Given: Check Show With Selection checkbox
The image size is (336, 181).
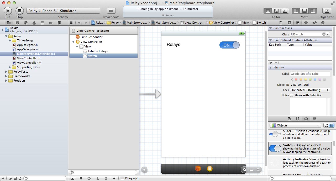Looking at the screenshot, I should tap(292, 95).
